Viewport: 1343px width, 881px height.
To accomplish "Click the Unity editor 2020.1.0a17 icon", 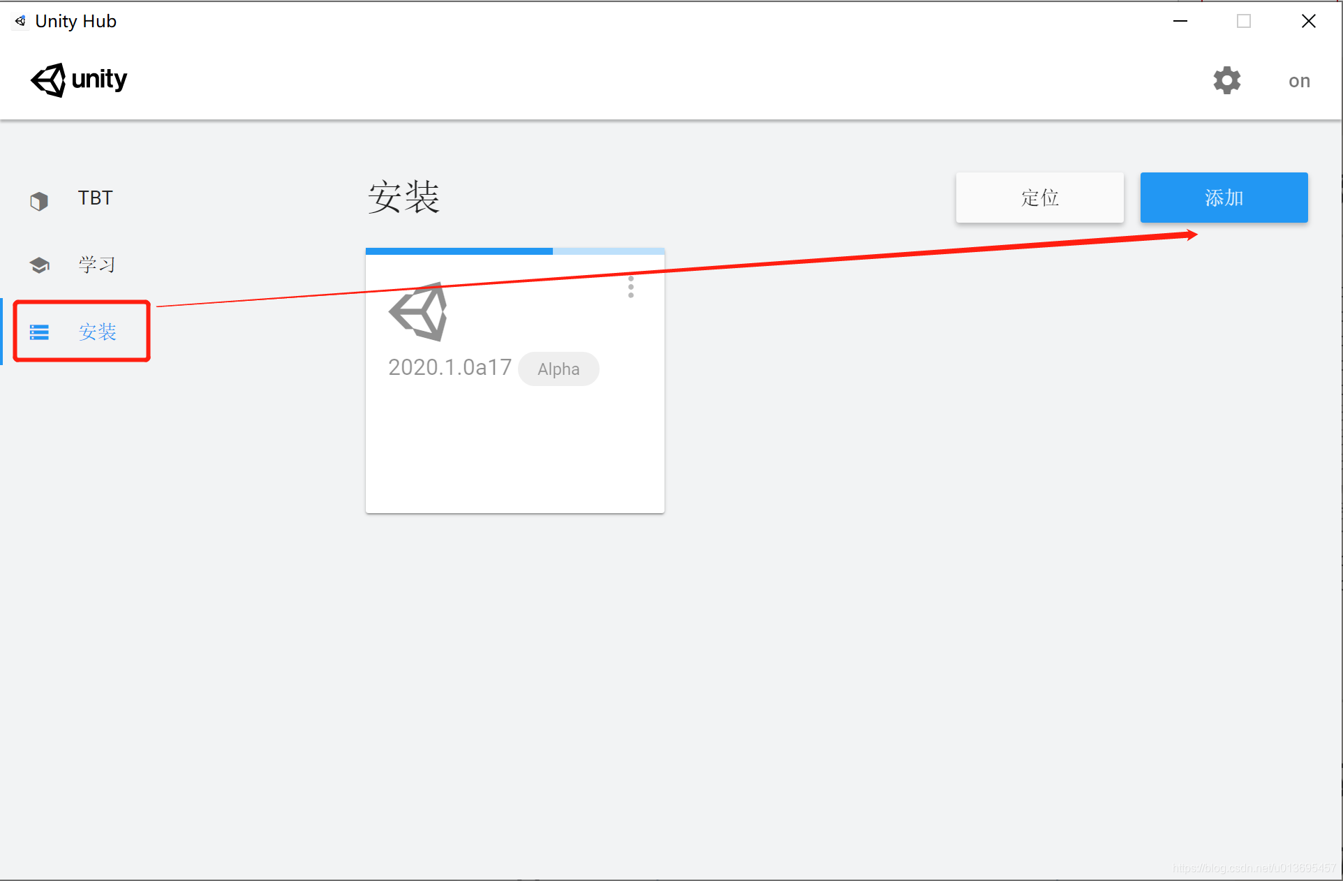I will point(418,313).
